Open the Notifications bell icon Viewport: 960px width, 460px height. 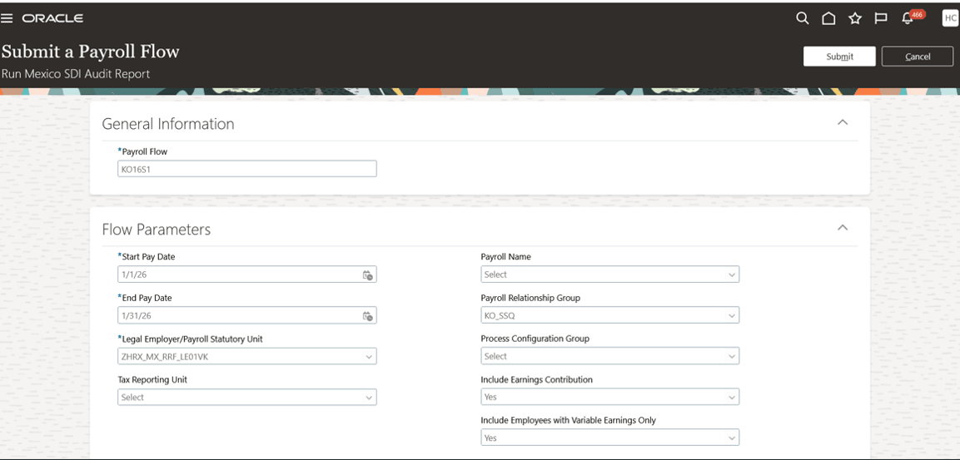(908, 18)
